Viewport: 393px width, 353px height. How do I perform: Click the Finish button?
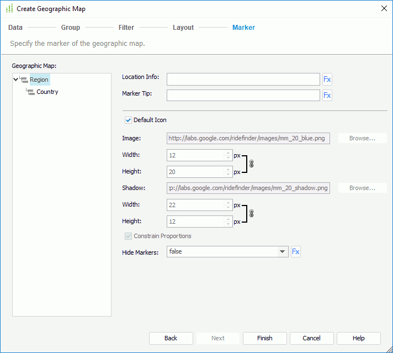[265, 338]
